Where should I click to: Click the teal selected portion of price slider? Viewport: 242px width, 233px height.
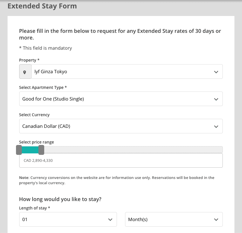pyautogui.click(x=30, y=150)
